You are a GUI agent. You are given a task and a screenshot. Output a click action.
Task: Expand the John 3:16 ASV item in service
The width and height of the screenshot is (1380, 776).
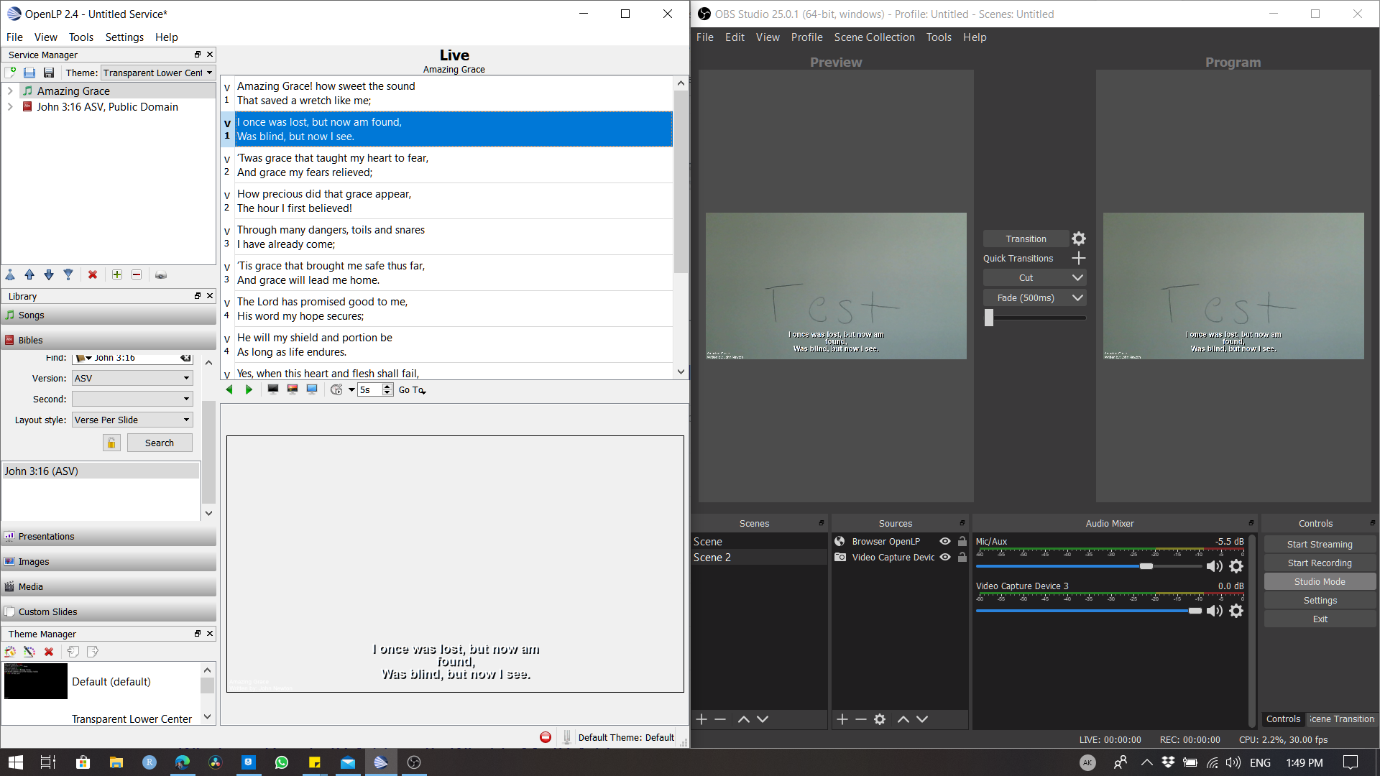click(9, 106)
